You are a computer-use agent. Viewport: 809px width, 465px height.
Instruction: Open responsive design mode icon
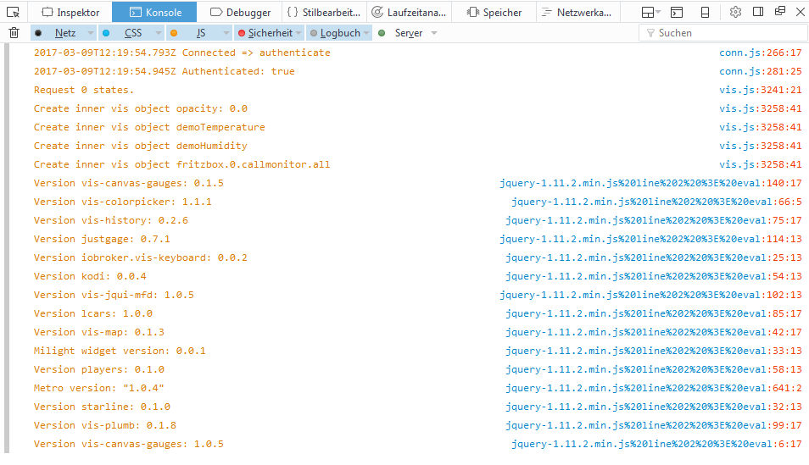pos(705,12)
